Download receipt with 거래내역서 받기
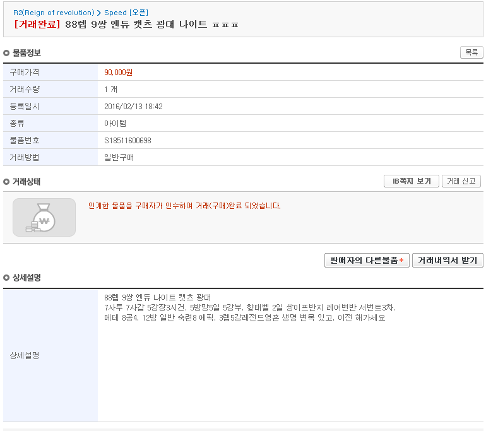Image resolution: width=486 pixels, height=431 pixels. [x=447, y=260]
